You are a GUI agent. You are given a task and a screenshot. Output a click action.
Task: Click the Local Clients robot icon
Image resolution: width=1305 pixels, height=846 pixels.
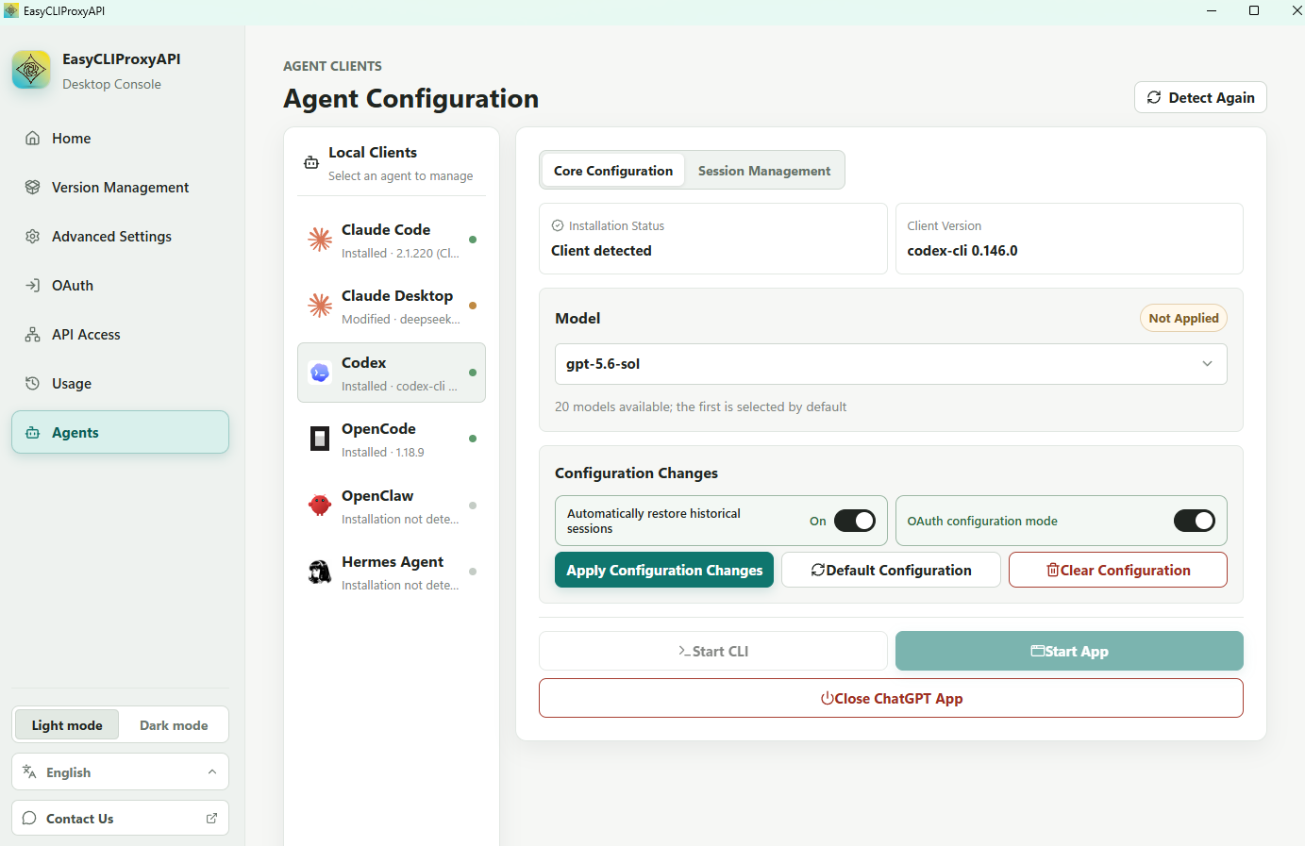(311, 162)
